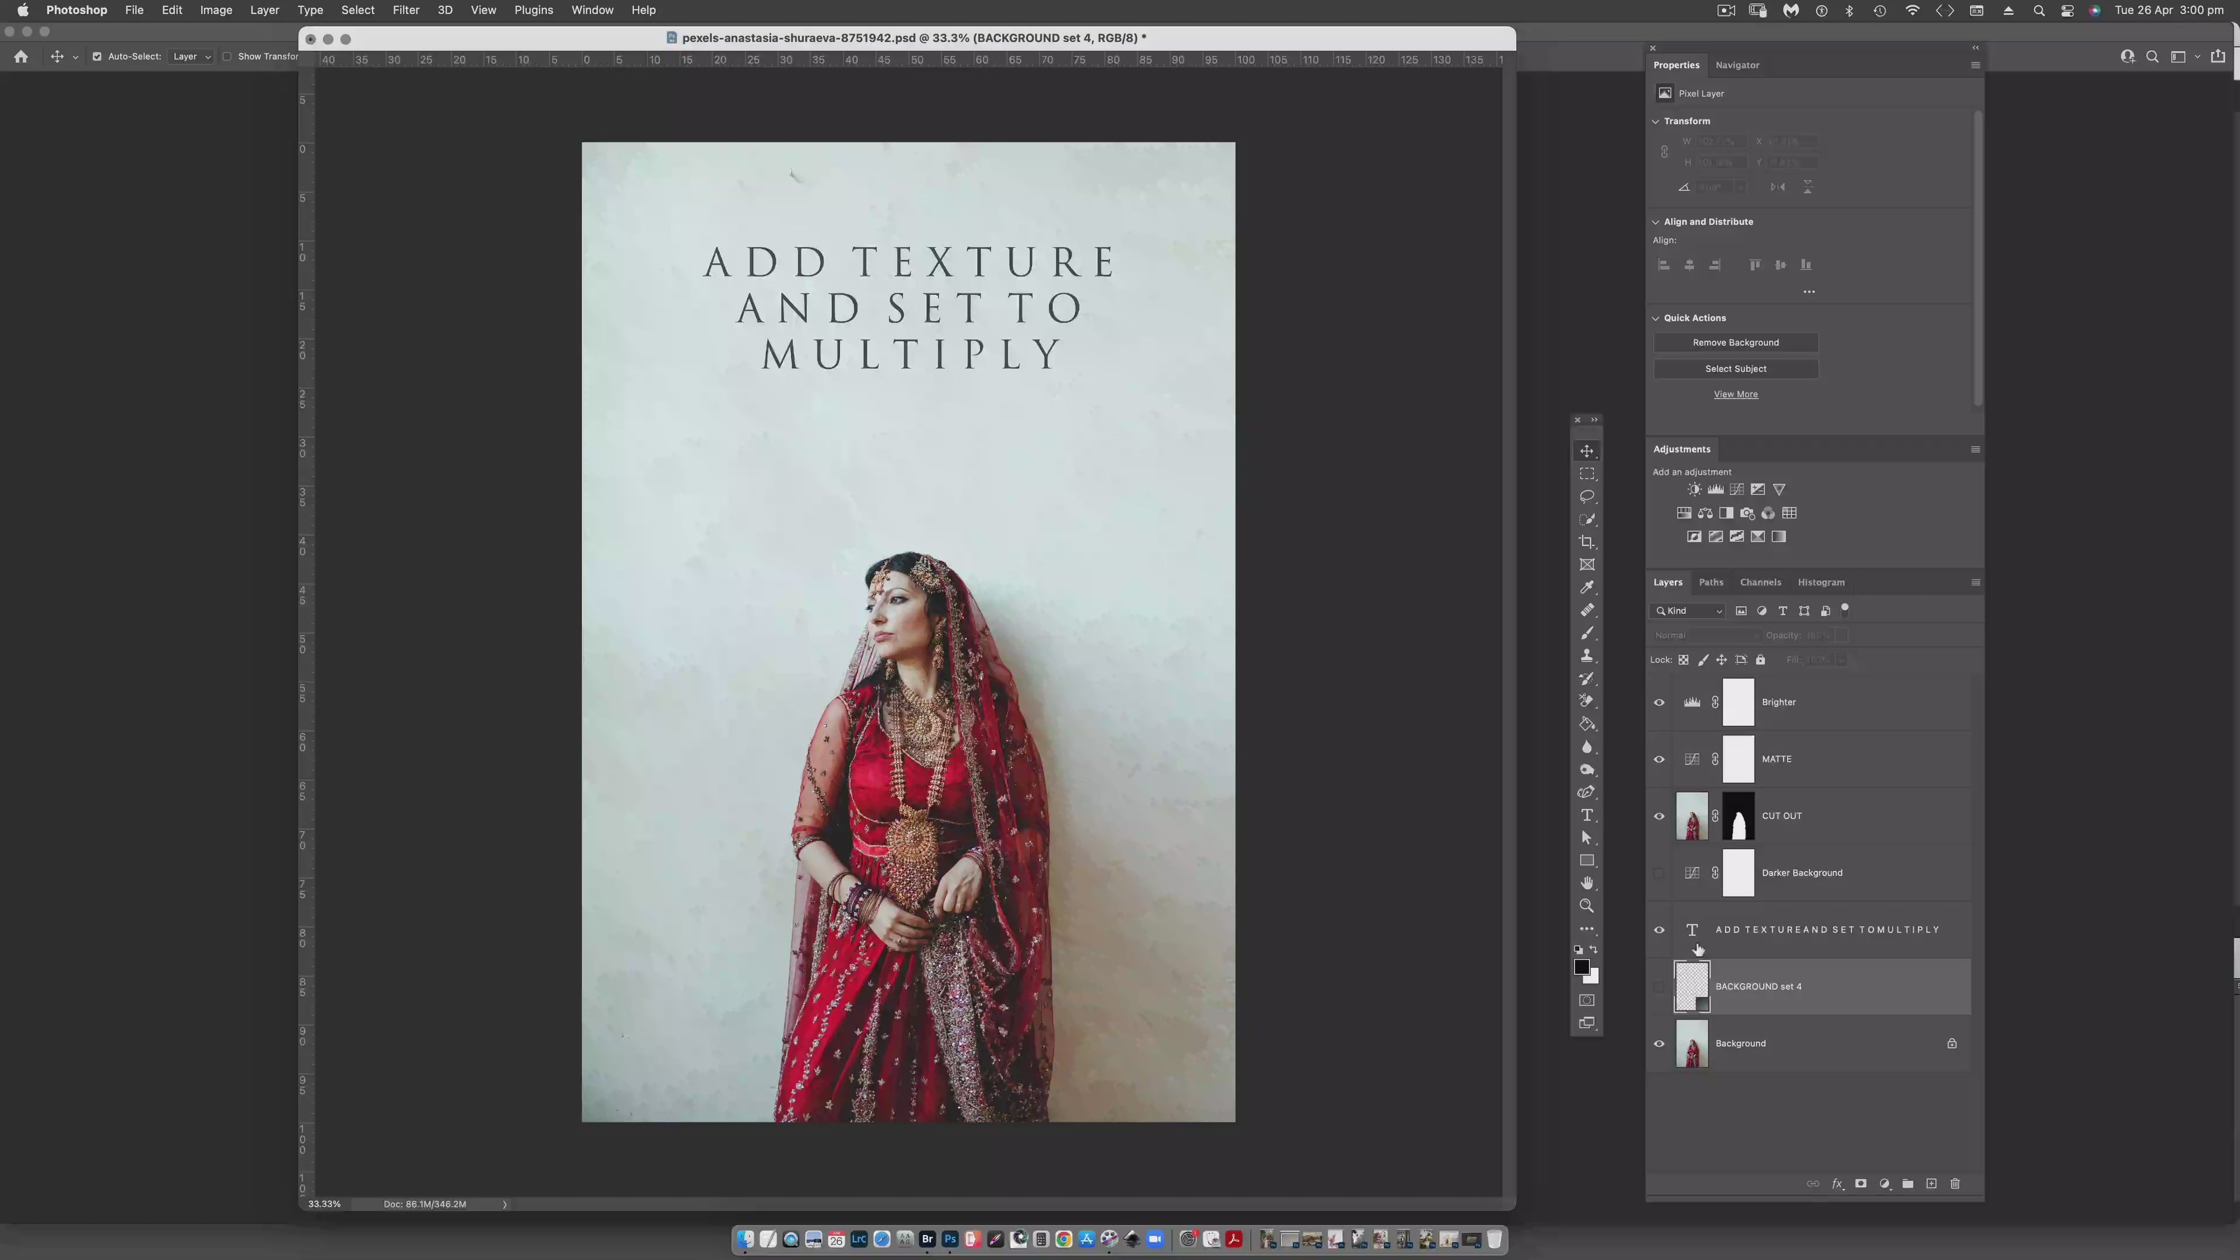The image size is (2240, 1260).
Task: Collapse the Quick Actions section
Action: point(1655,318)
